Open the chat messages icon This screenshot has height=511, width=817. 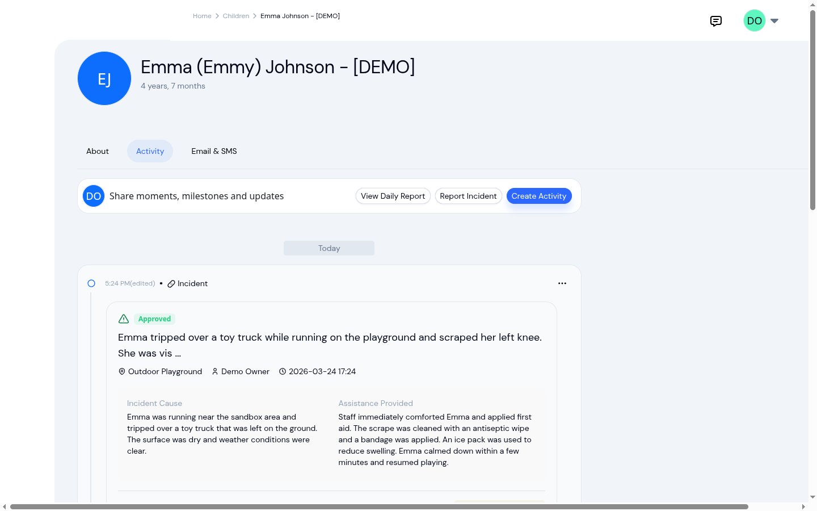[716, 21]
